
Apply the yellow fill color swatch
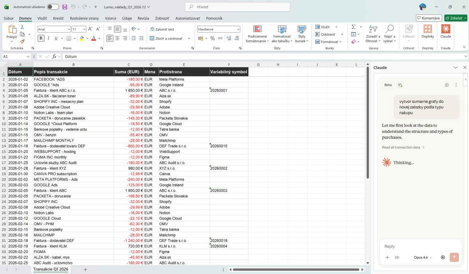82,38
